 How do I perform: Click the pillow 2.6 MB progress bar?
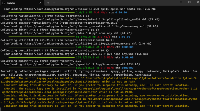tap(42, 13)
